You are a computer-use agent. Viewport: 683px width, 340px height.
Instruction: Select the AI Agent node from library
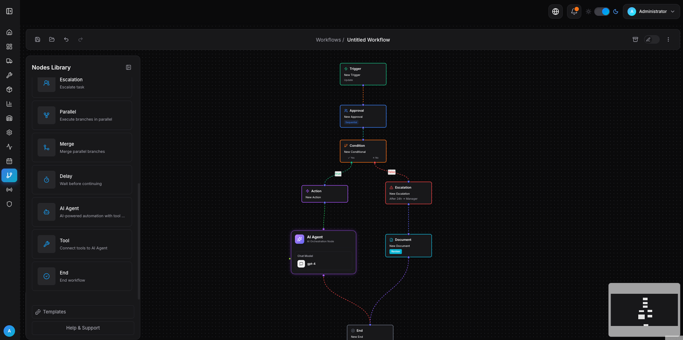click(x=82, y=212)
